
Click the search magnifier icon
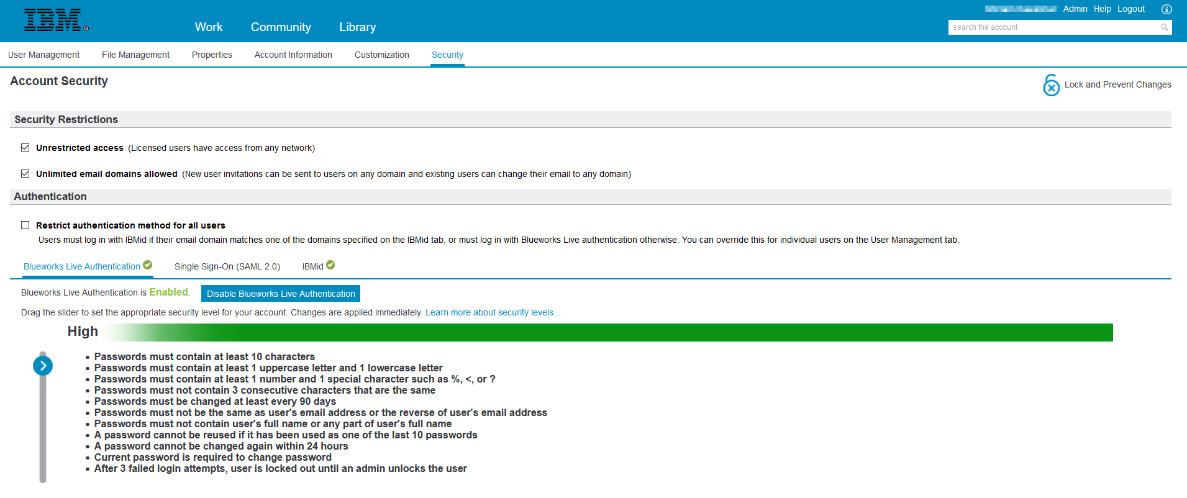tap(1164, 27)
